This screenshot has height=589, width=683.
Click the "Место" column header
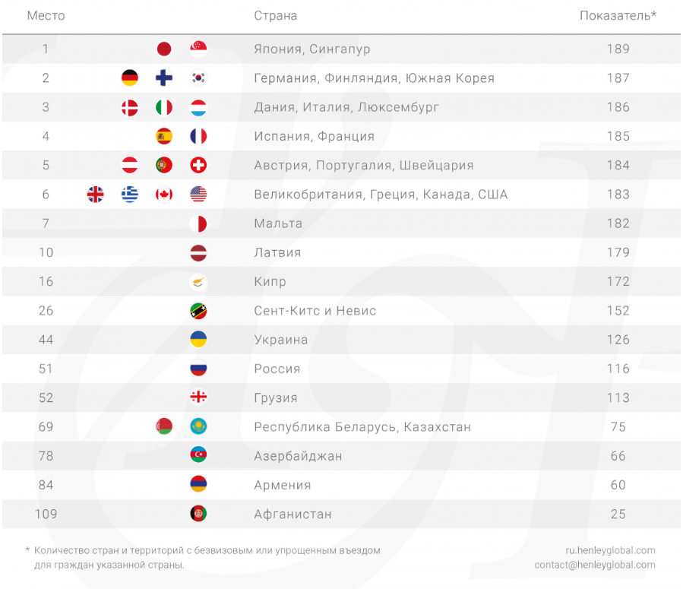pos(46,16)
